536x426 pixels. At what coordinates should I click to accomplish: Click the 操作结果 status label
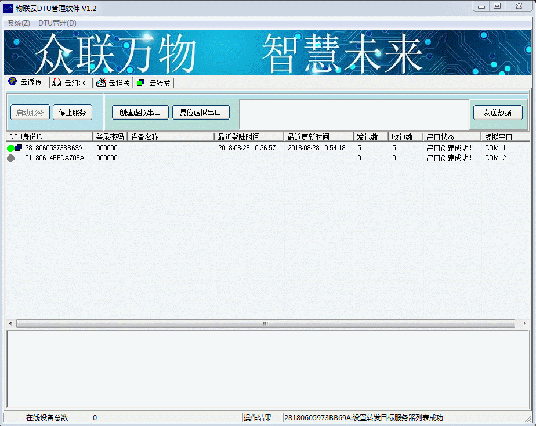coord(258,417)
